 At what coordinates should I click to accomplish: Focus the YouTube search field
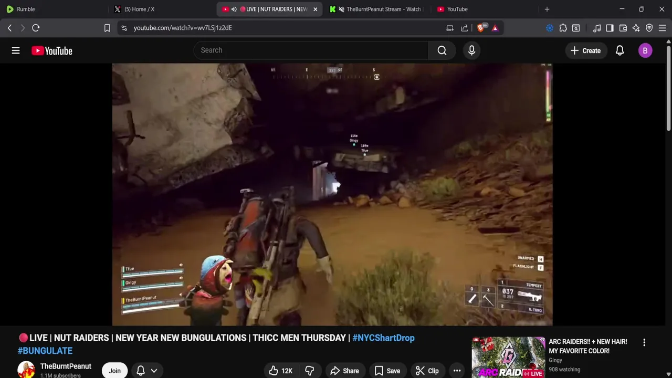311,50
